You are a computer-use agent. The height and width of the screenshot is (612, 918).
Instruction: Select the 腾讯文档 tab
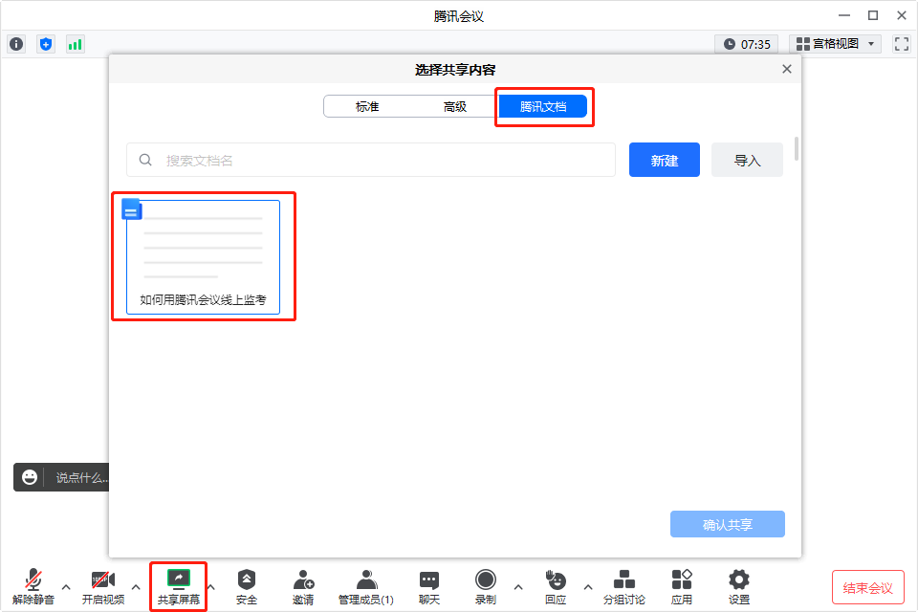click(543, 106)
